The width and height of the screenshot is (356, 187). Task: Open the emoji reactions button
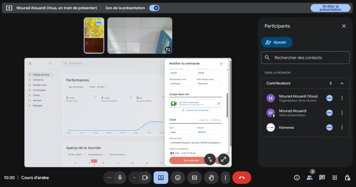pos(178,178)
